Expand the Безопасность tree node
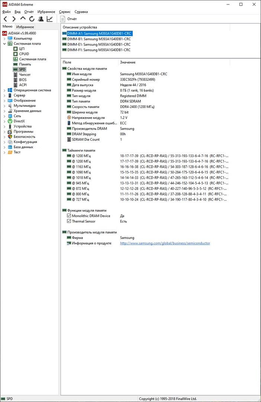This screenshot has height=402, width=261. 4,137
